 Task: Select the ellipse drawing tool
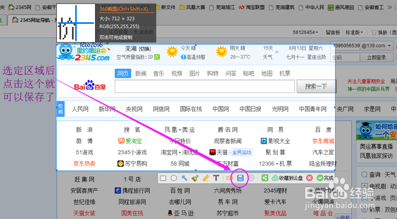174,178
